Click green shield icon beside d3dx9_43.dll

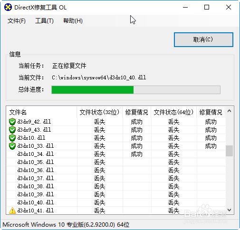(x=12, y=130)
